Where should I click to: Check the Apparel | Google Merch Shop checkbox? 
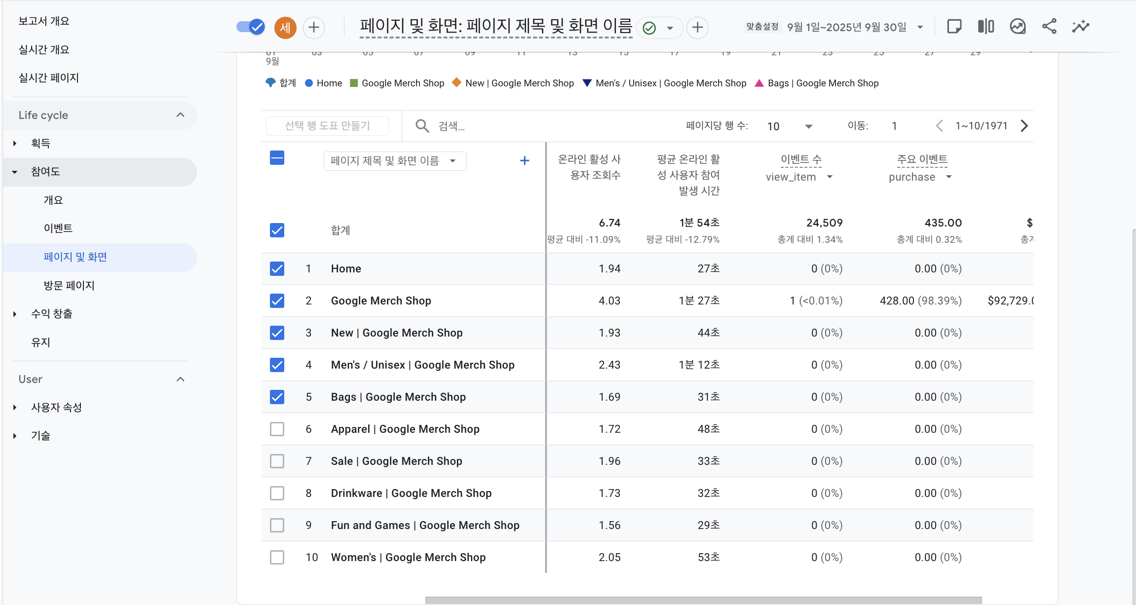[x=277, y=429]
